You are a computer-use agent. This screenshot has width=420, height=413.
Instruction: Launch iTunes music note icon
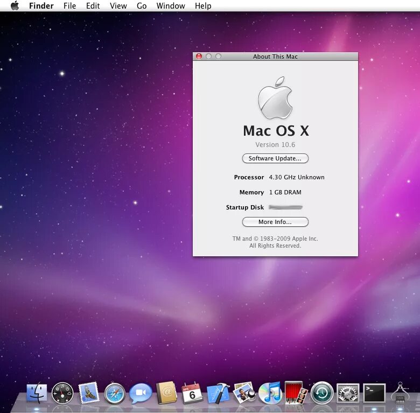click(x=270, y=393)
